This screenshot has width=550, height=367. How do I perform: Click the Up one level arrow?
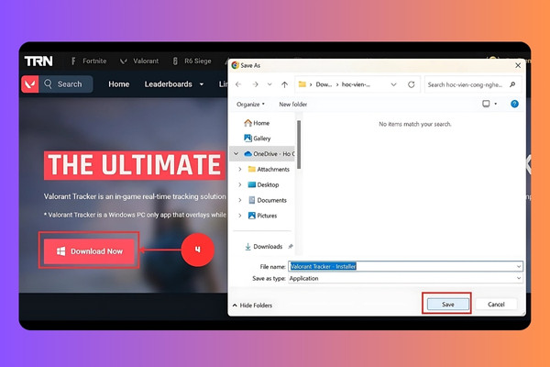(x=284, y=84)
